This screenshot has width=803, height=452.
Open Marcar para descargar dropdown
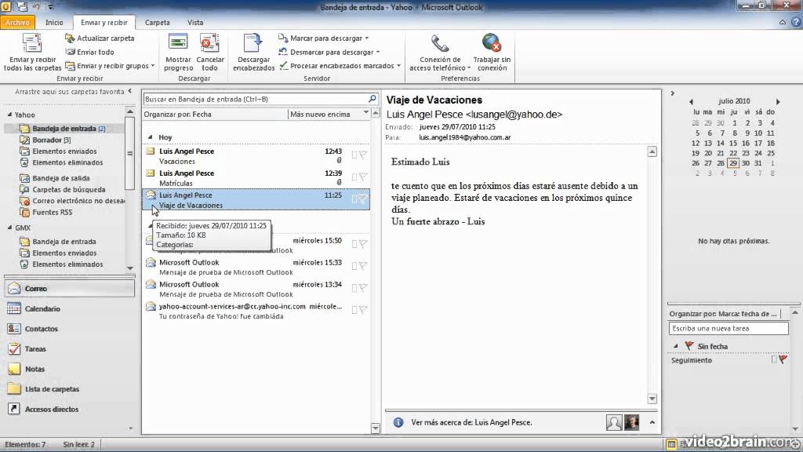click(324, 38)
